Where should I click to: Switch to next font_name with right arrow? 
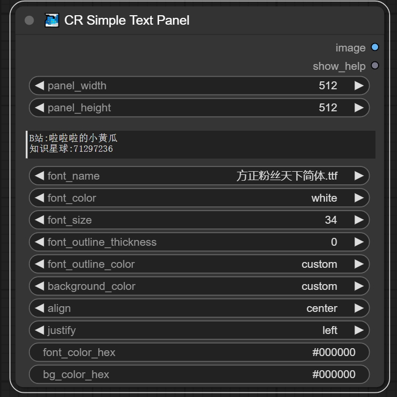[359, 176]
